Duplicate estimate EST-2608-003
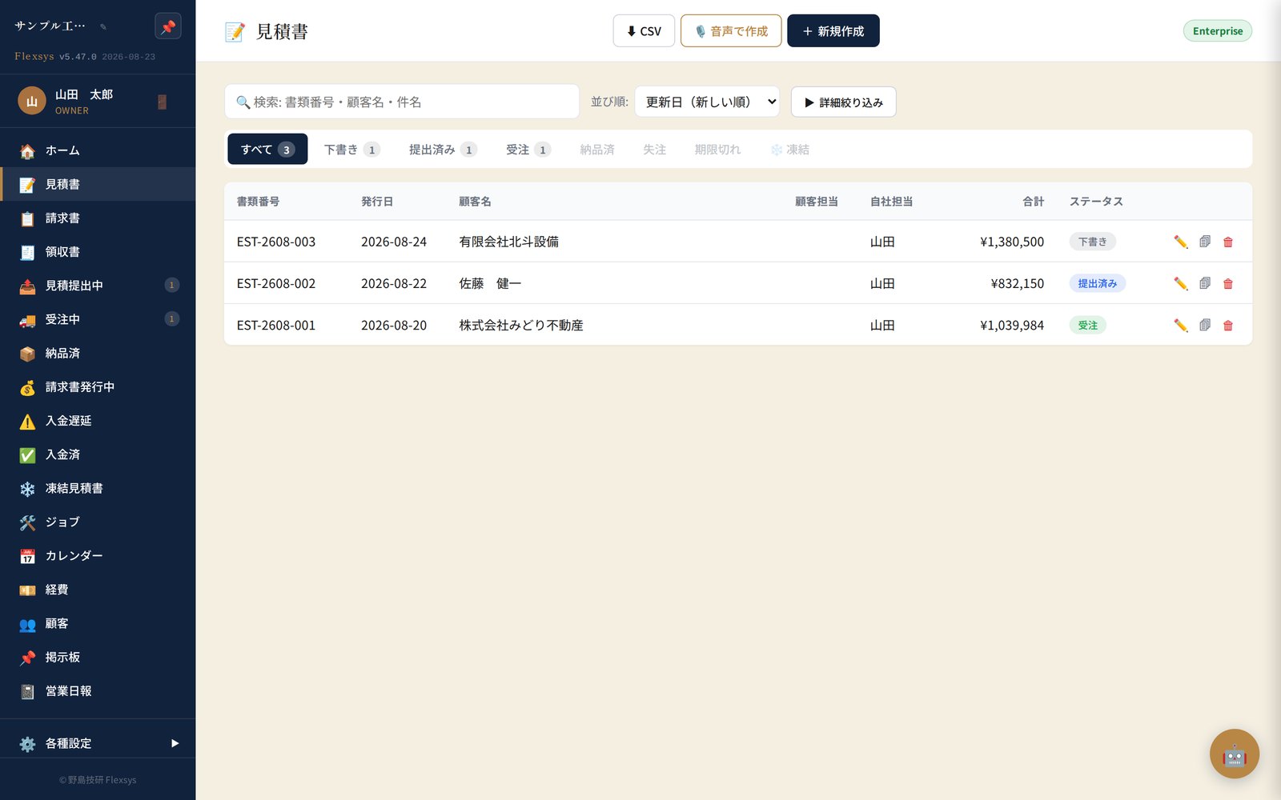Image resolution: width=1281 pixels, height=800 pixels. tap(1204, 242)
